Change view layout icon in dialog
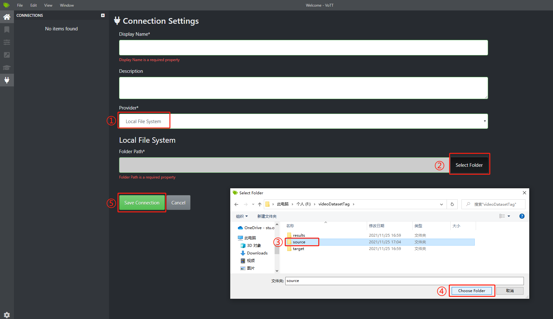 (502, 216)
